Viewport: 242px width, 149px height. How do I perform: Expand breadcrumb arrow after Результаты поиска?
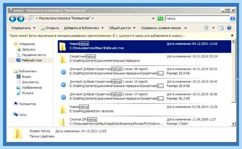[x=93, y=18]
